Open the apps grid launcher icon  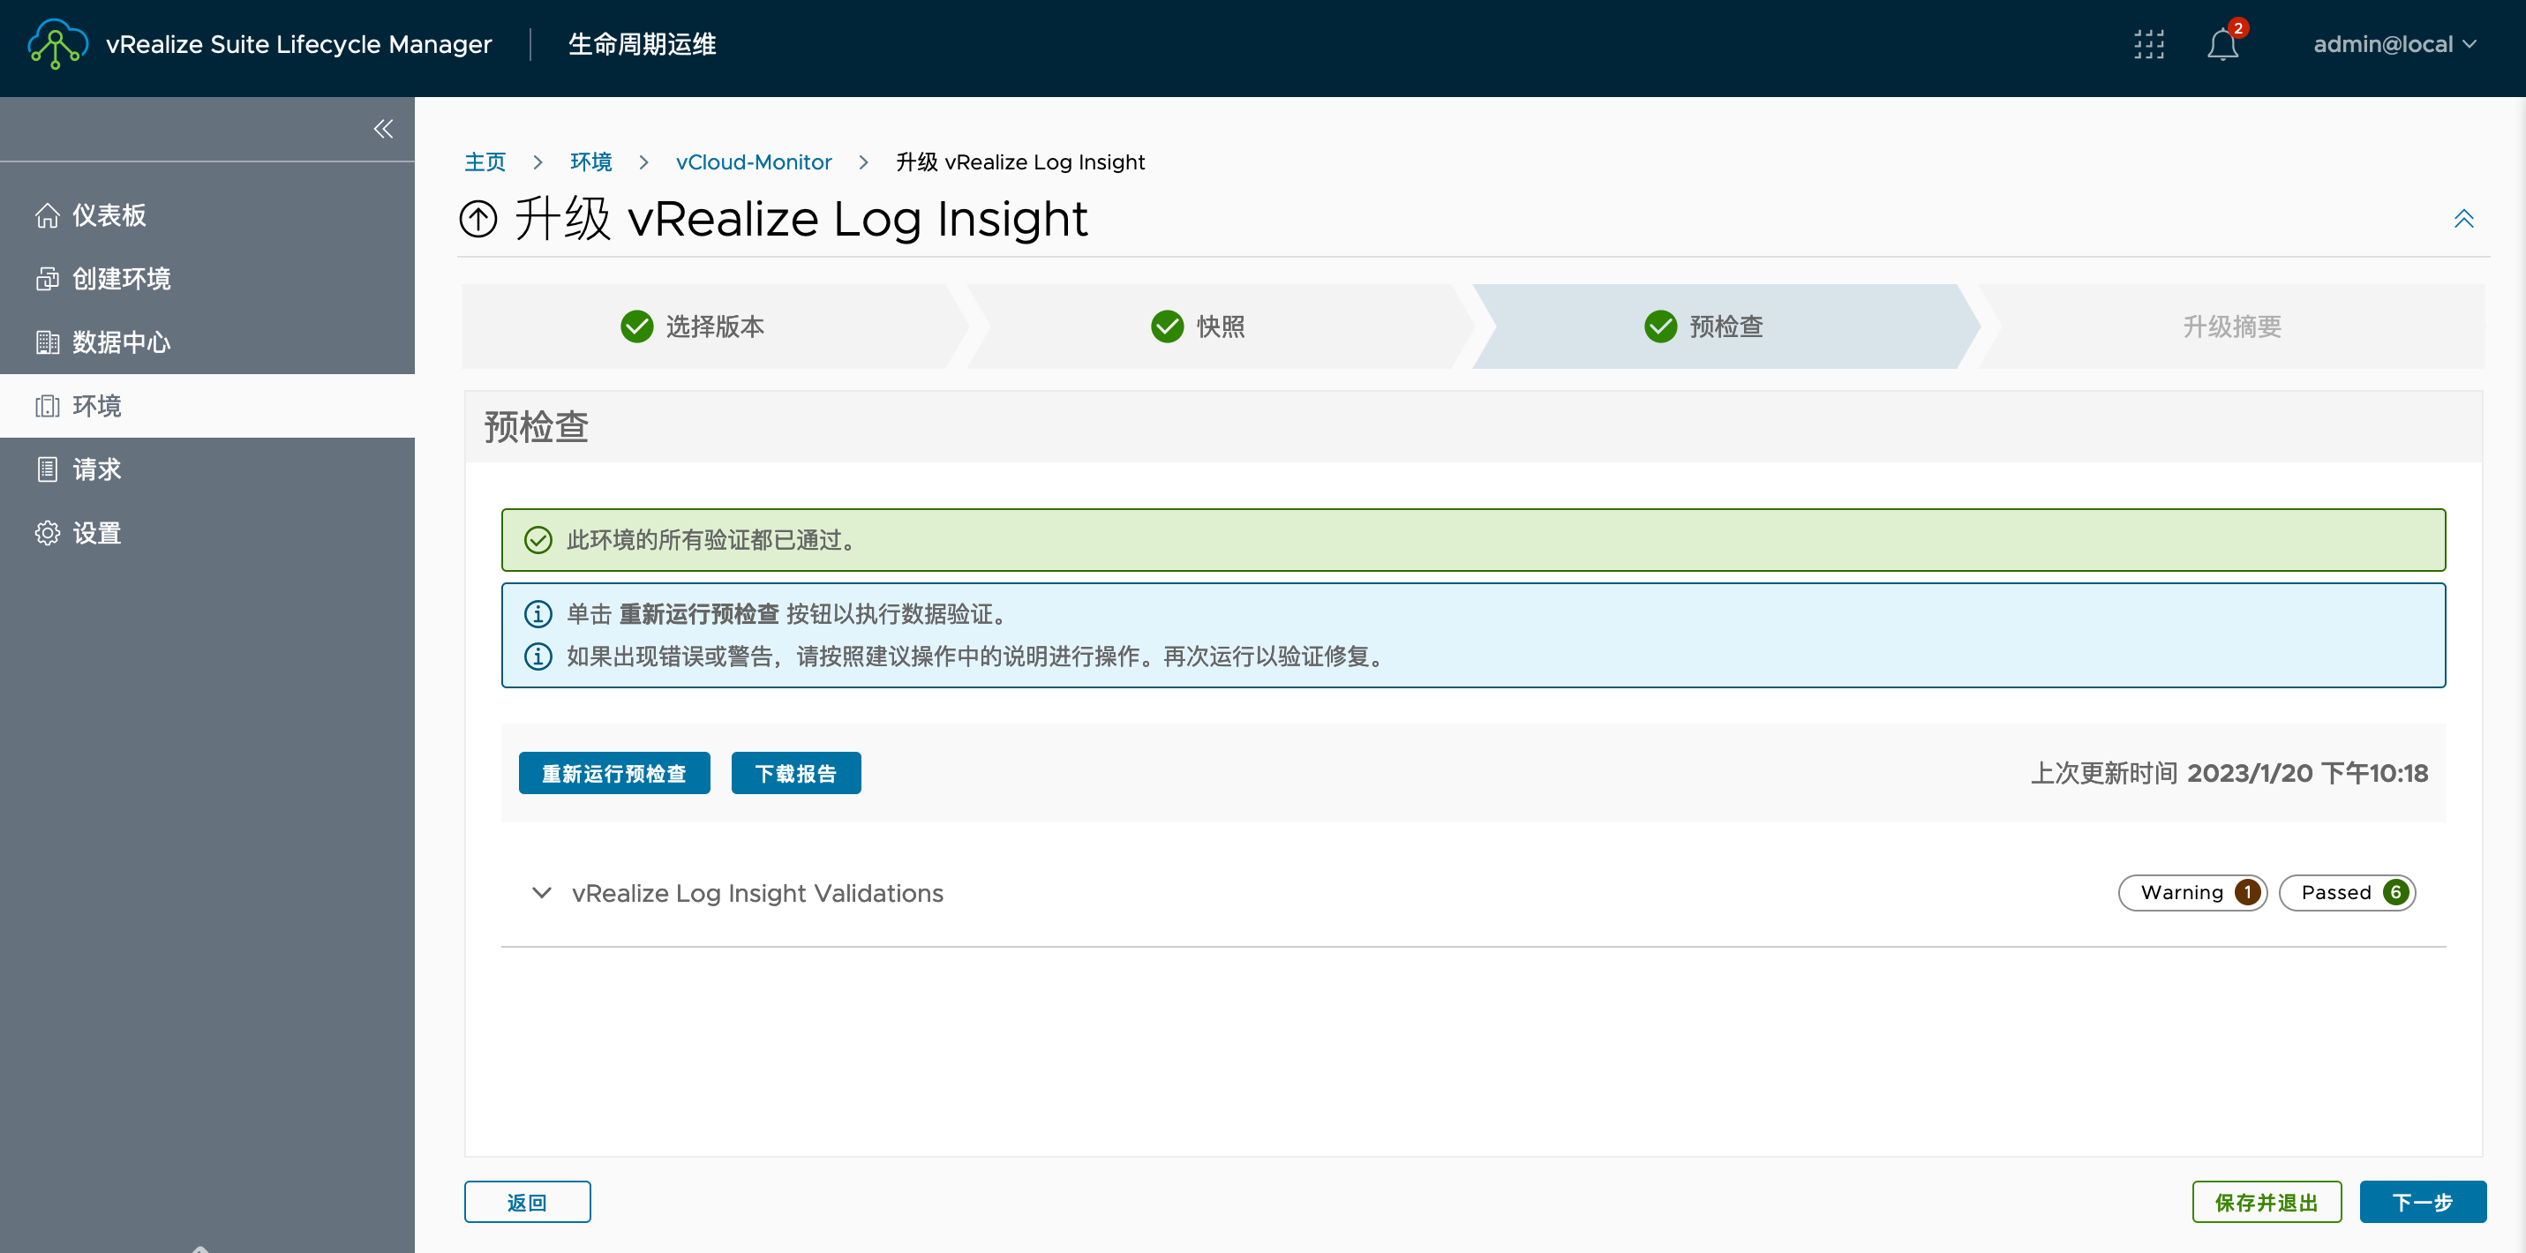[x=2148, y=44]
